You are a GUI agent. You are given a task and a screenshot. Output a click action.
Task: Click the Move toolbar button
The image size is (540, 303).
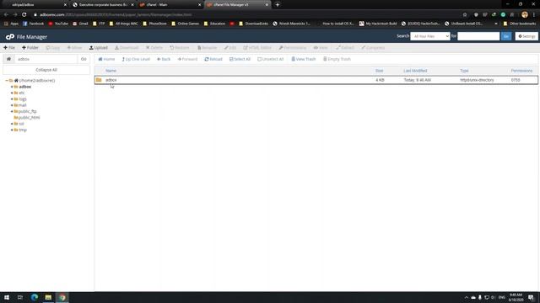point(74,48)
